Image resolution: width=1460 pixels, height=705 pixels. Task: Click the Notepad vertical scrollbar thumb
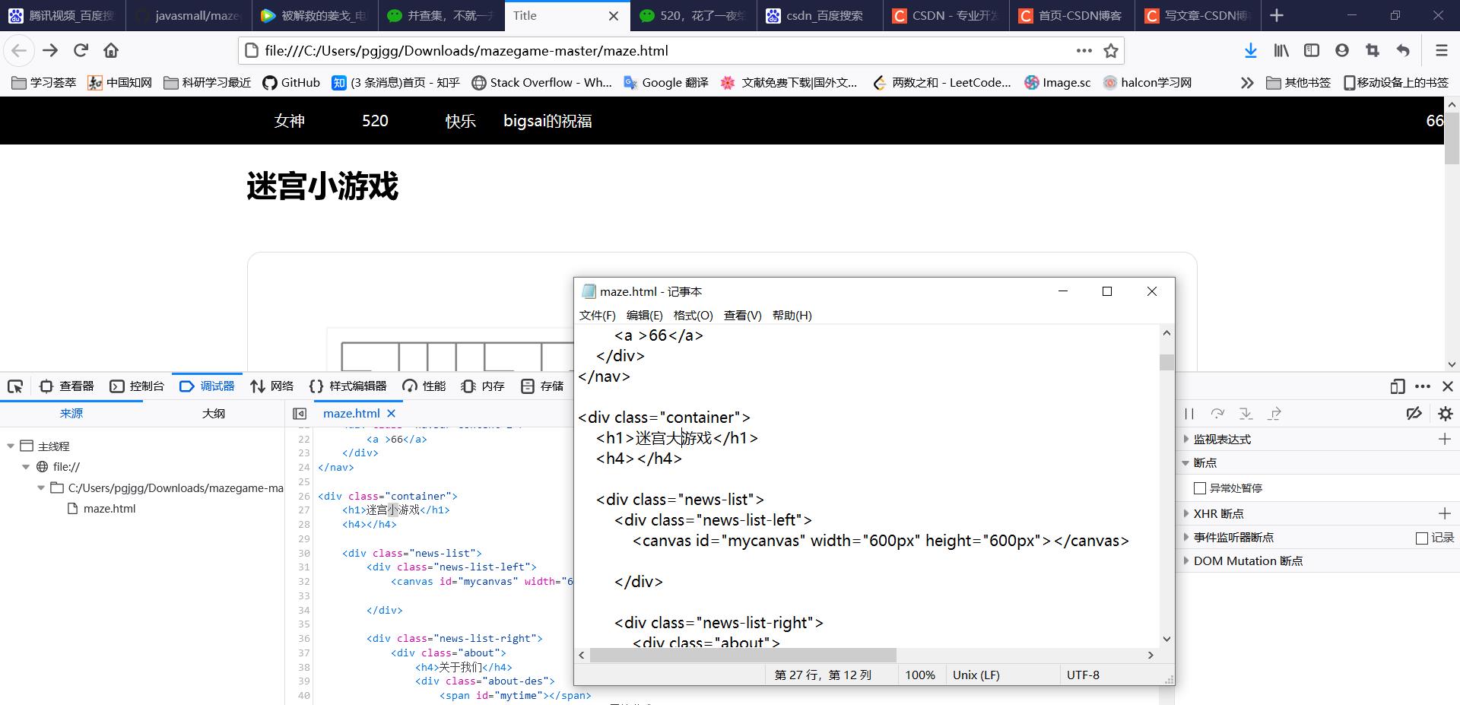pos(1166,362)
